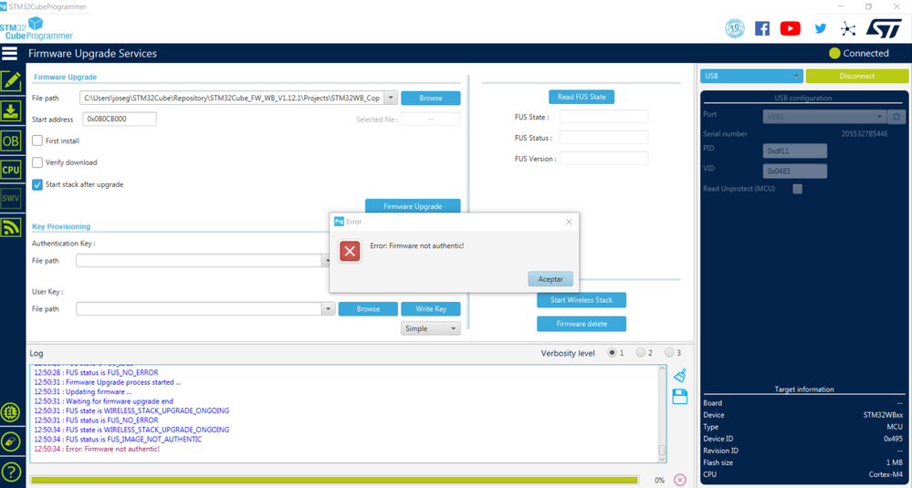Click the 'Selected file' display box

click(430, 119)
